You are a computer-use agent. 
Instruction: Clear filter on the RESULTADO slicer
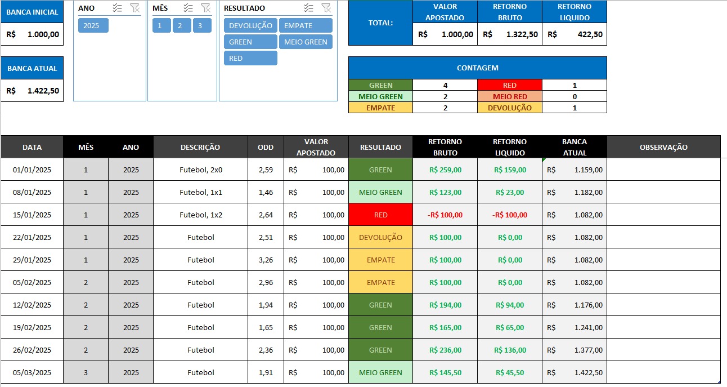326,8
